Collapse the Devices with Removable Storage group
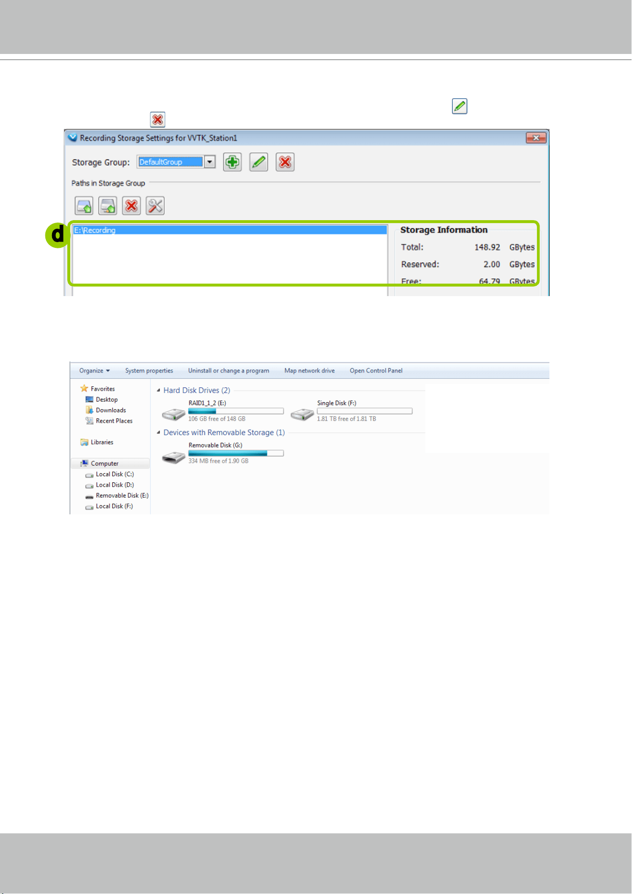 click(x=158, y=432)
